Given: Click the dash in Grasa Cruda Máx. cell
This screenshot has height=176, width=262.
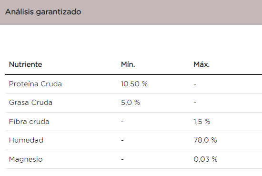Looking at the screenshot, I should [195, 103].
